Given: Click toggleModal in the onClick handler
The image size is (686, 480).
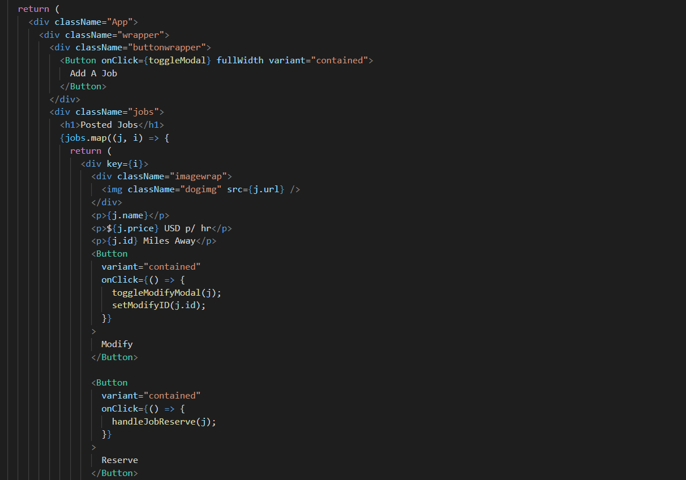Looking at the screenshot, I should click(x=177, y=60).
